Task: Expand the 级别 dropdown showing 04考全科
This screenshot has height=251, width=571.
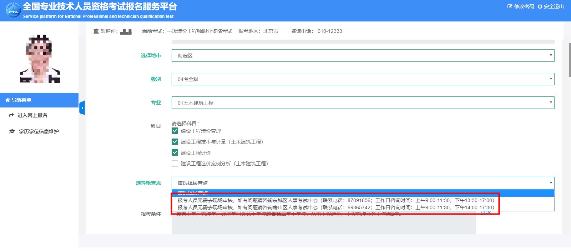Action: pos(363,79)
